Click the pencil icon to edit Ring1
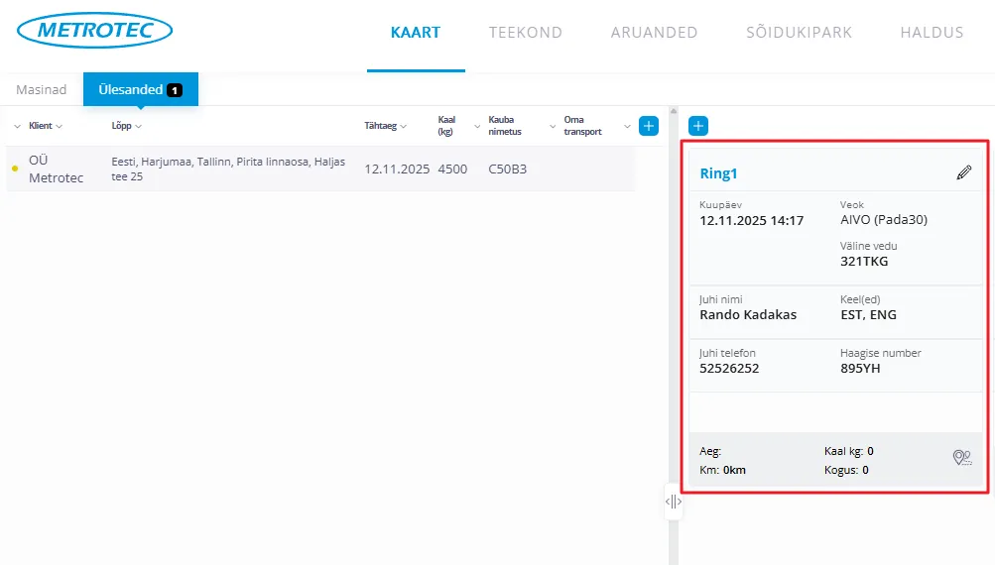Screen dimensions: 995x565 click(963, 172)
